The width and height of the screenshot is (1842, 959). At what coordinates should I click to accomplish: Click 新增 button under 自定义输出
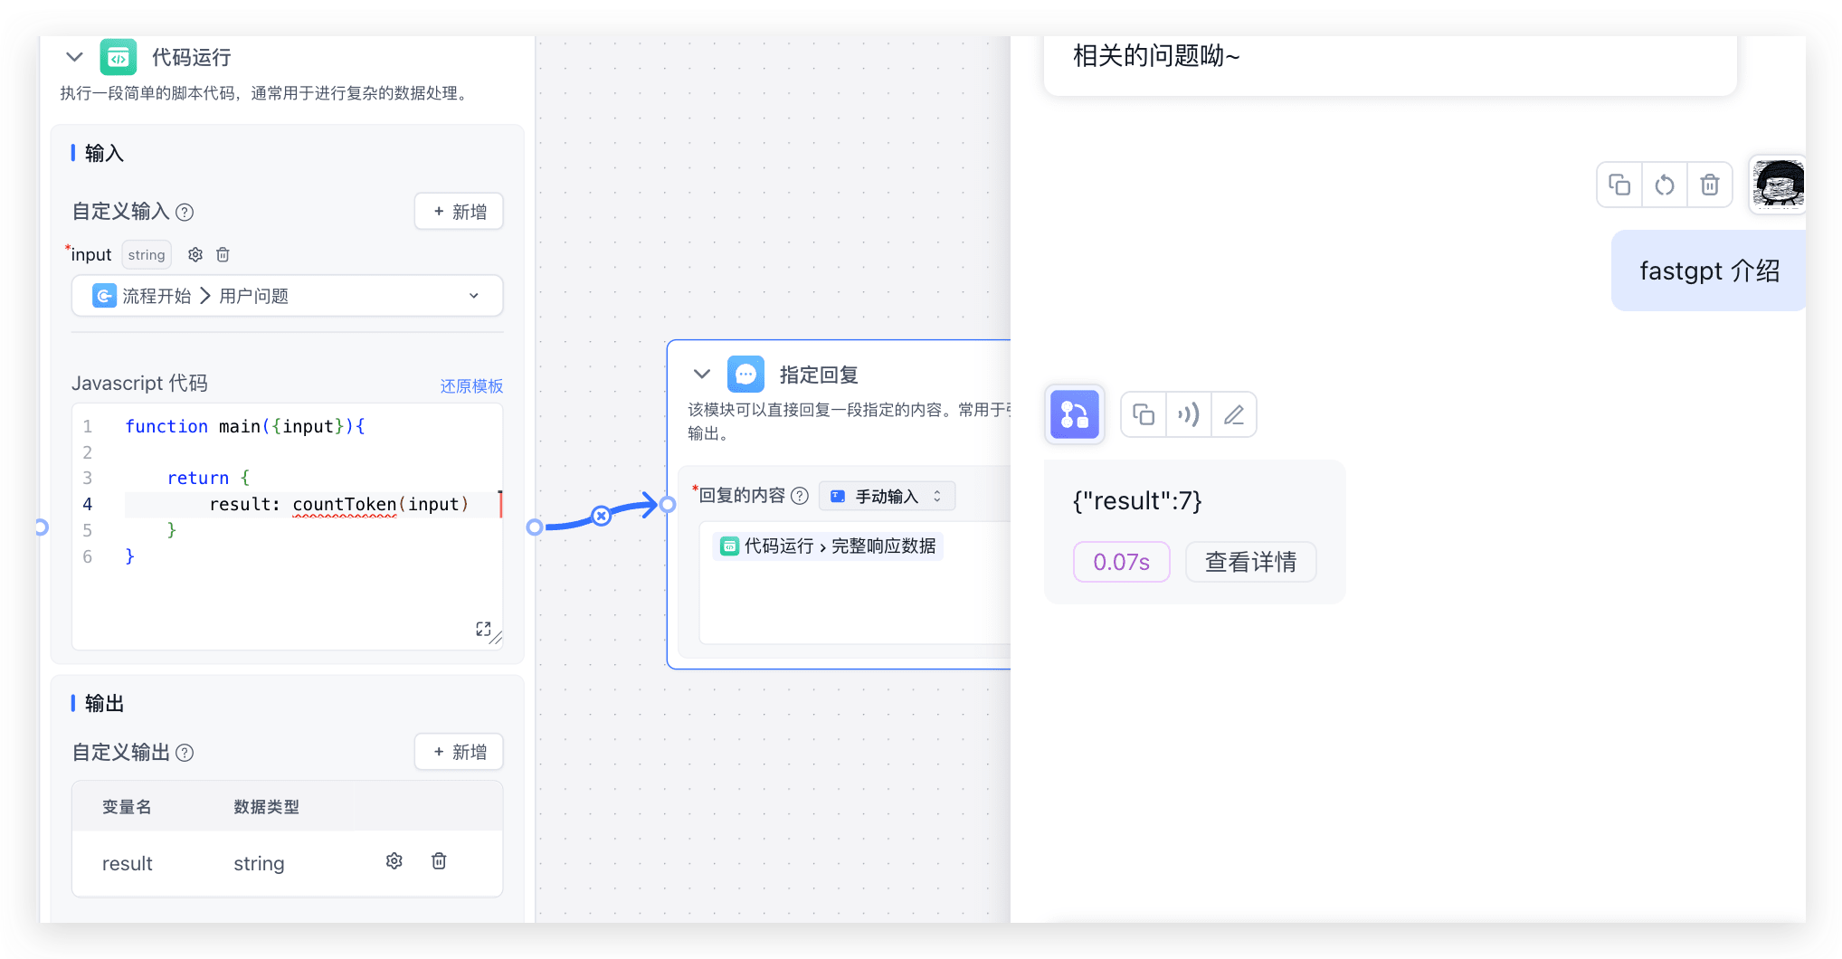[459, 752]
